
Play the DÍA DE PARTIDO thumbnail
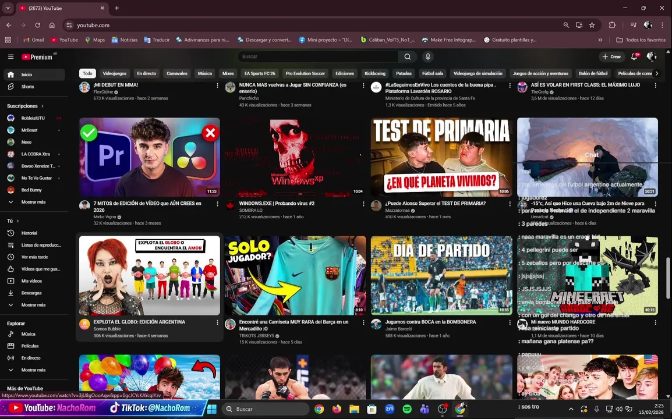tap(441, 275)
